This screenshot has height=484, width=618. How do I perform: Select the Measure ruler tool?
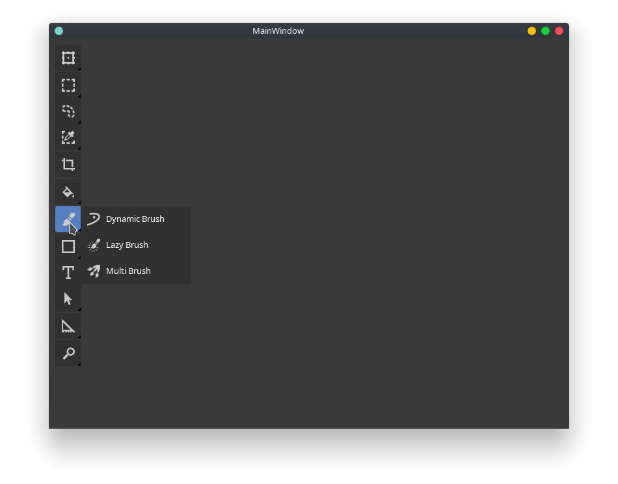(68, 326)
